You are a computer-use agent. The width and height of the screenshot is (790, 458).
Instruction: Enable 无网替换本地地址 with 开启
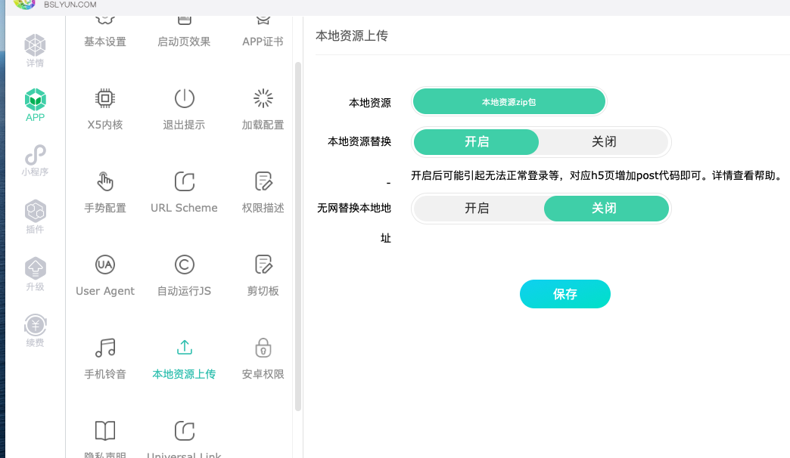pos(477,209)
